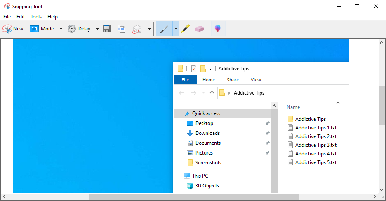Open the Edit menu
The width and height of the screenshot is (386, 201).
(x=21, y=17)
